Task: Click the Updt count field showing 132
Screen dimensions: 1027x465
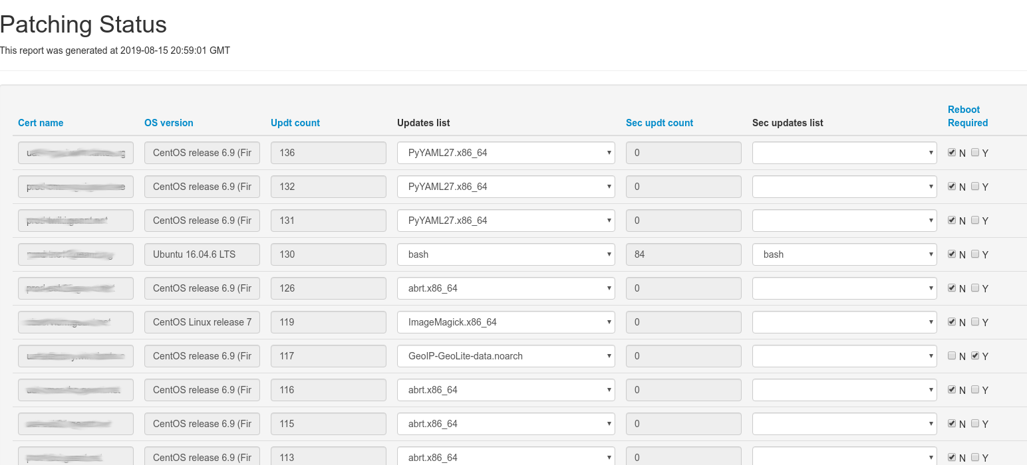Action: pyautogui.click(x=329, y=187)
